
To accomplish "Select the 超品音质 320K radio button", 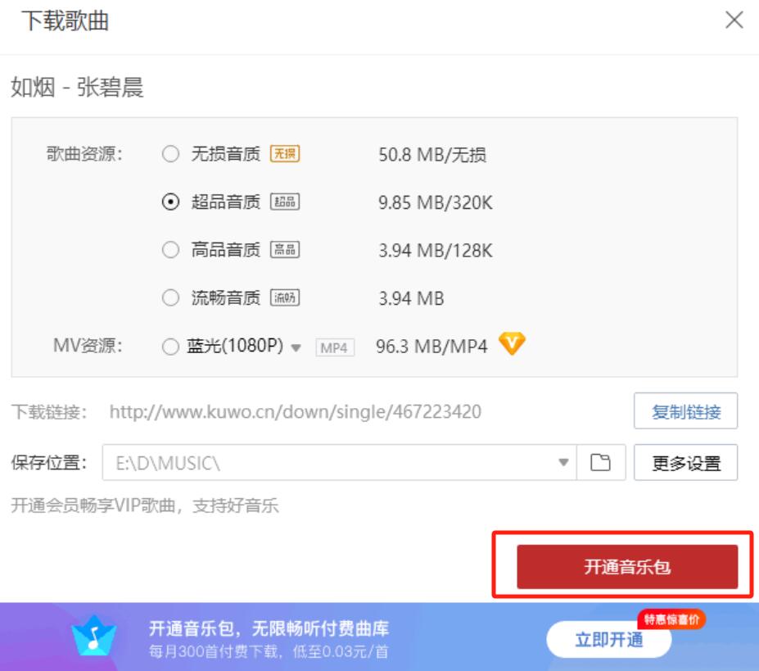I will pyautogui.click(x=170, y=202).
